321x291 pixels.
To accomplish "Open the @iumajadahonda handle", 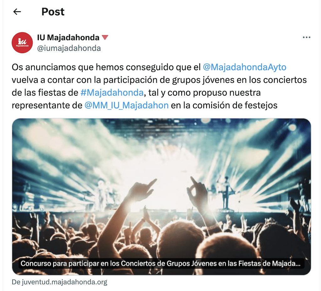I will pos(69,48).
